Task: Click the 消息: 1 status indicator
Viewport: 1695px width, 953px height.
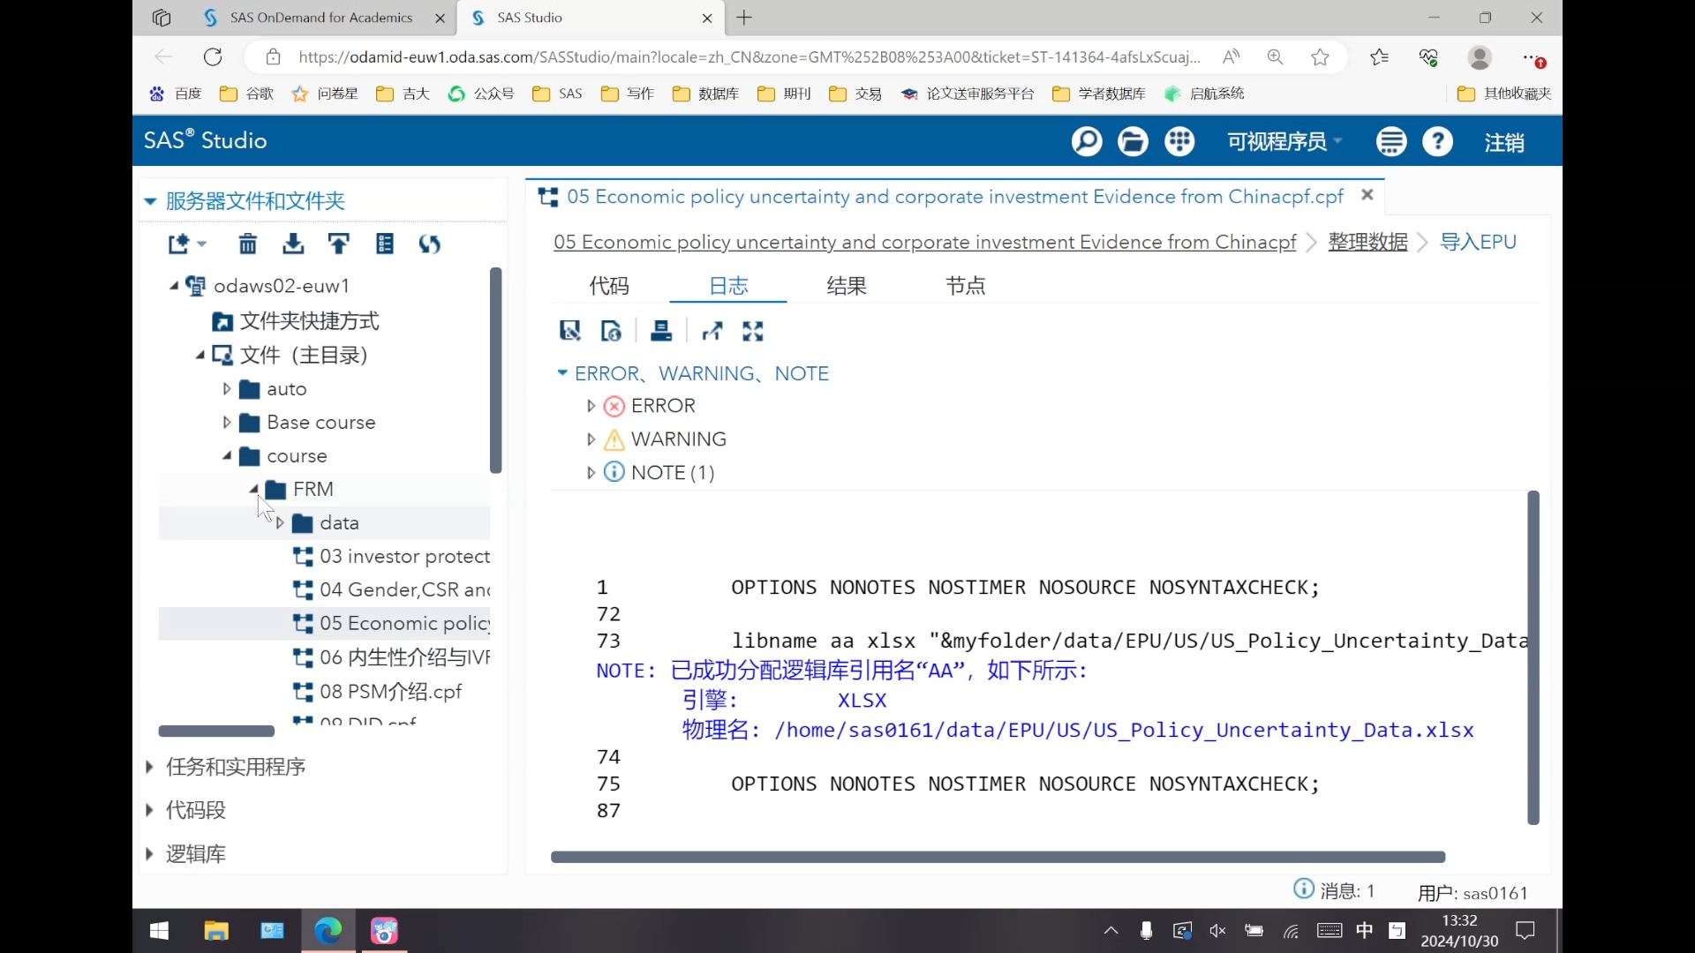Action: click(1334, 890)
